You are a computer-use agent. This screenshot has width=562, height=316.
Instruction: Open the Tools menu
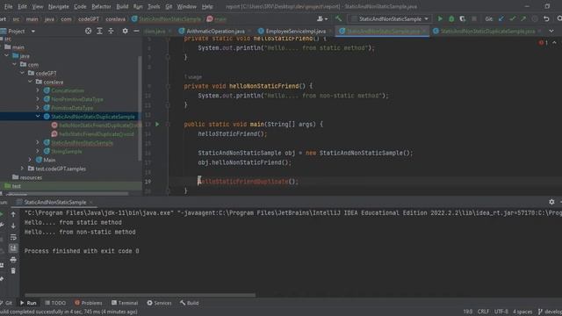pyautogui.click(x=154, y=6)
